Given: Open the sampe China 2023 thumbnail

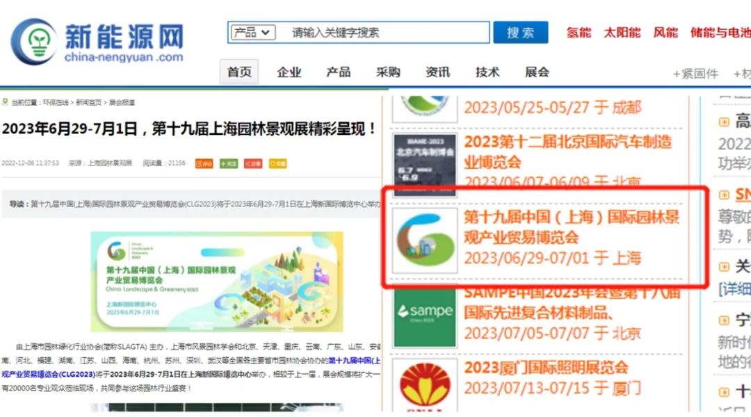Looking at the screenshot, I should [x=424, y=316].
